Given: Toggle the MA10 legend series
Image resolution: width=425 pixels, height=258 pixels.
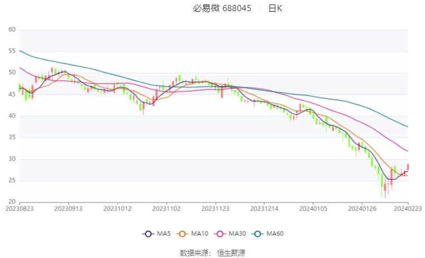Looking at the screenshot, I should pyautogui.click(x=192, y=234).
